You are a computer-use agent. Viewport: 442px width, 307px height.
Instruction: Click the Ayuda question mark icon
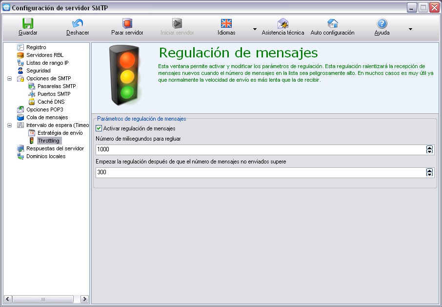[382, 23]
